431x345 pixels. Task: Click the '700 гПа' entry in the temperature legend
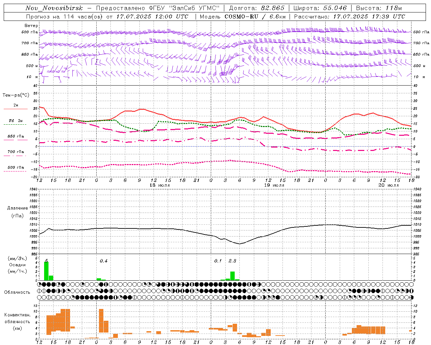pos(16,152)
